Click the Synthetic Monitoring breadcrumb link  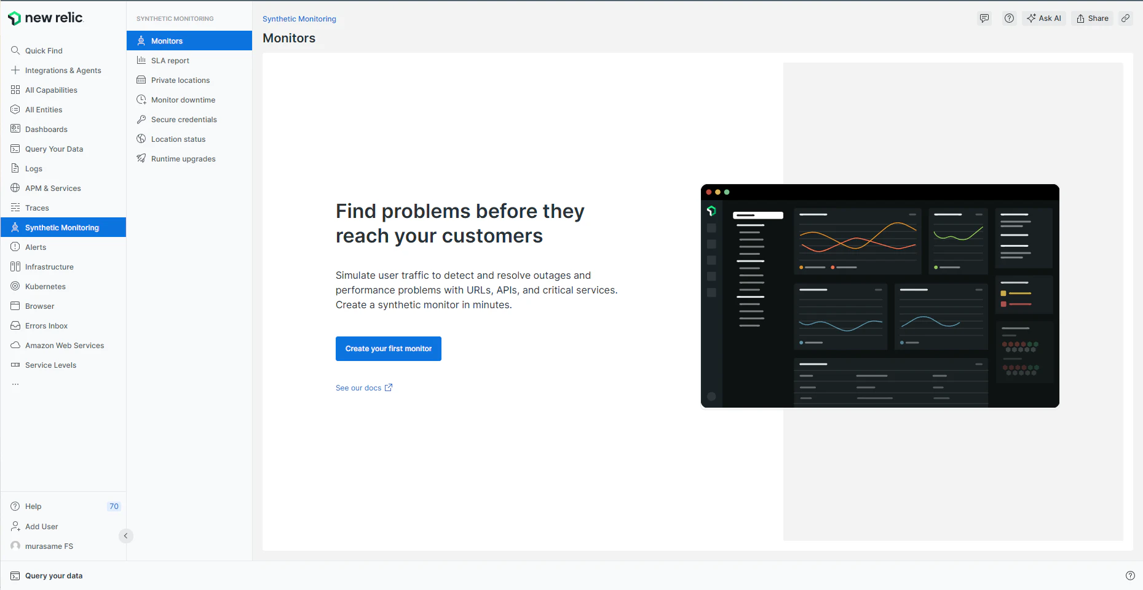(299, 19)
